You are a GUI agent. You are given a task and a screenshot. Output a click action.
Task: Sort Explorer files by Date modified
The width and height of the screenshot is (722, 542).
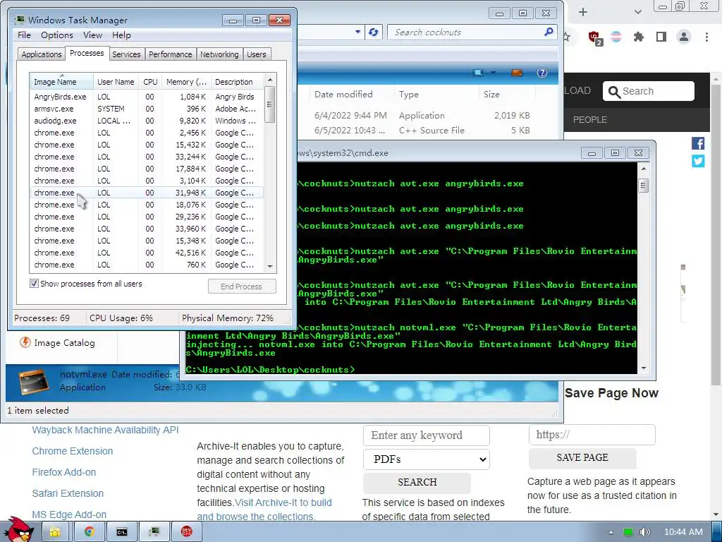(343, 94)
